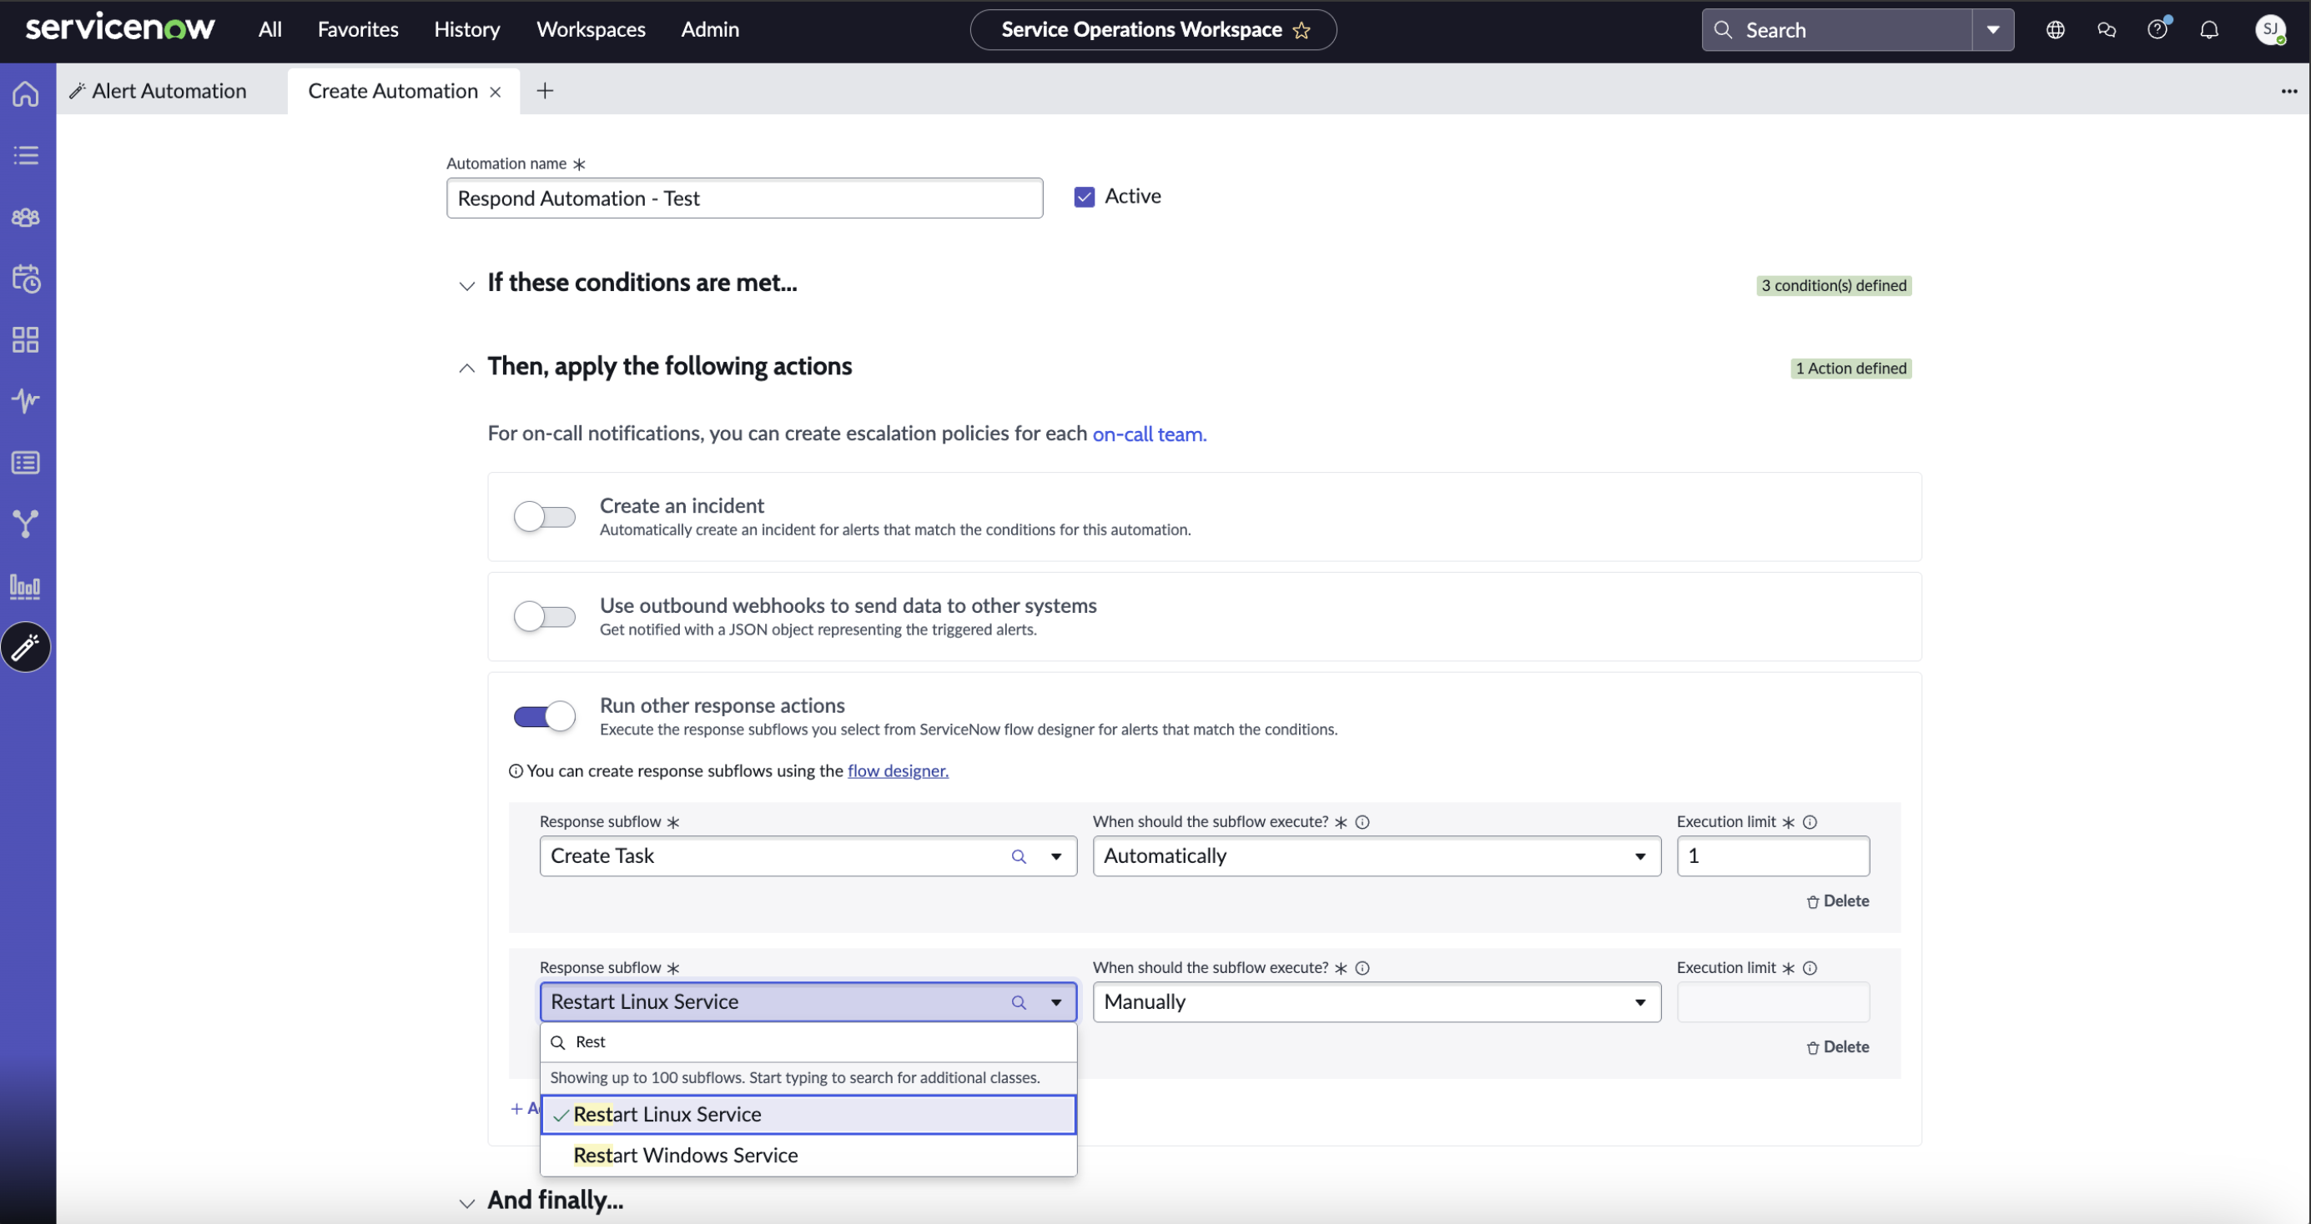
Task: Toggle the Active checkbox
Action: (1084, 198)
